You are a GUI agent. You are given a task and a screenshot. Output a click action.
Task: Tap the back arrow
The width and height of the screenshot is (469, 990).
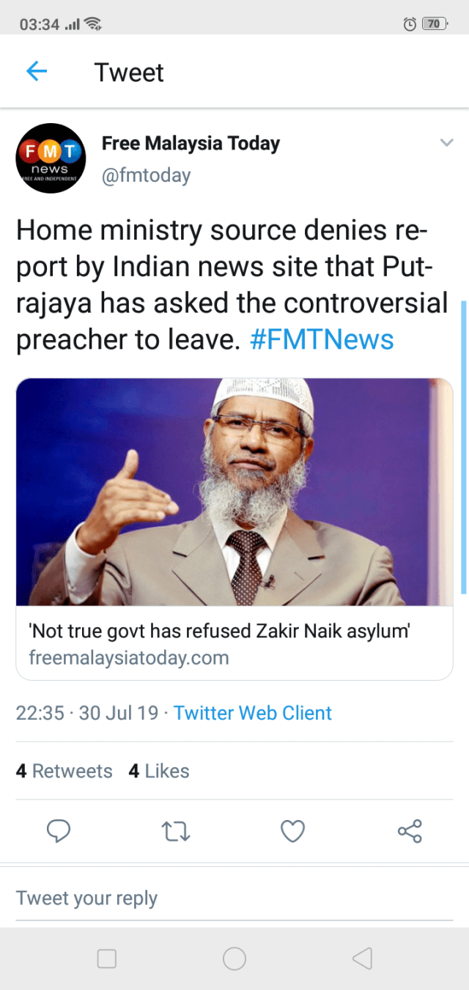click(36, 71)
